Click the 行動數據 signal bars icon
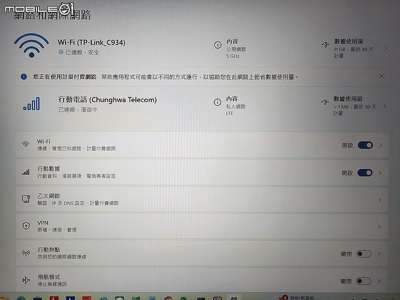 [26, 172]
